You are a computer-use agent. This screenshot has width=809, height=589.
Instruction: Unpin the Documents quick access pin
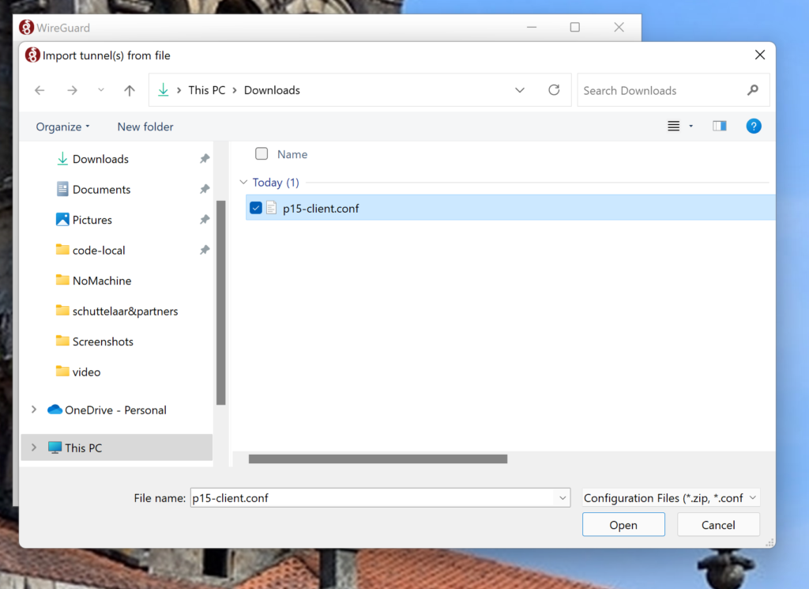point(205,190)
